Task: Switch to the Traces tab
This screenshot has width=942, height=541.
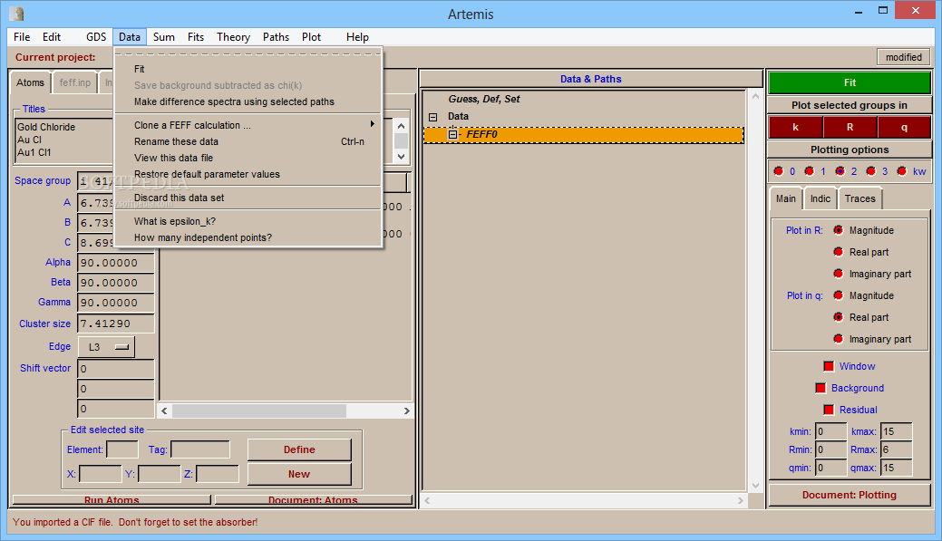Action: pos(859,198)
